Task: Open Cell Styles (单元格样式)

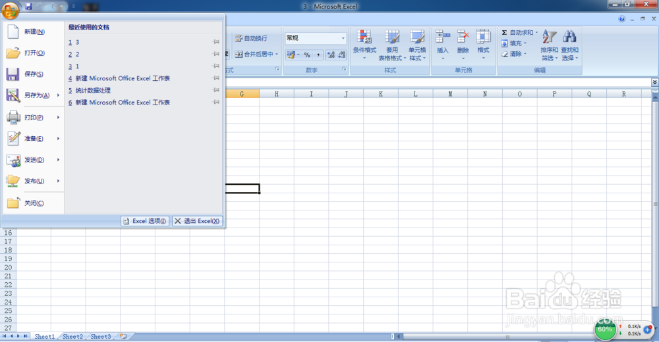Action: click(x=417, y=45)
